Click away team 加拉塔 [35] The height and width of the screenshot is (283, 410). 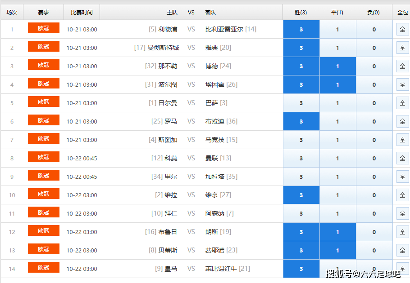click(221, 177)
